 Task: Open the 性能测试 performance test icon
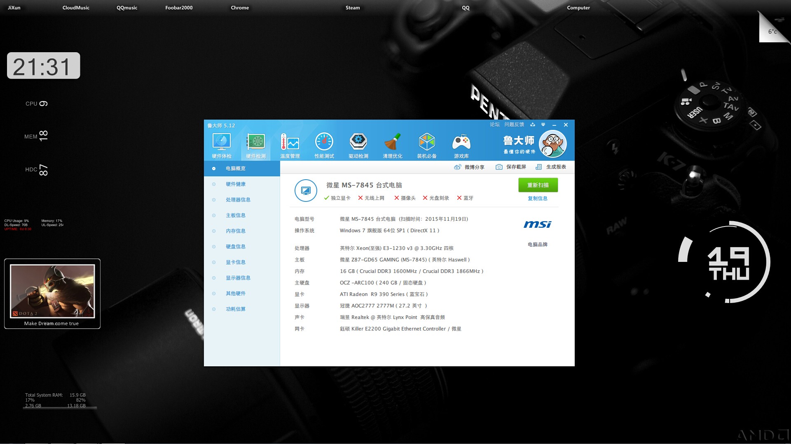coord(324,146)
